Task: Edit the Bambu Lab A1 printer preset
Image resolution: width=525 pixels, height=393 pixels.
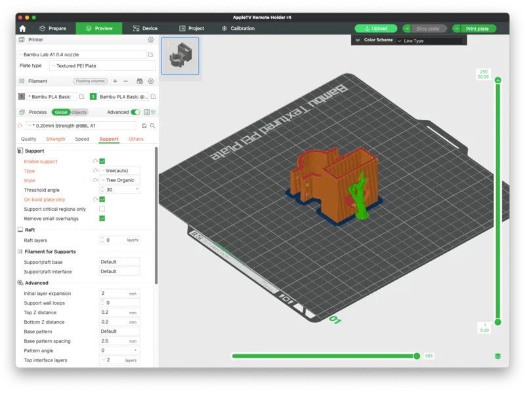Action: (151, 54)
